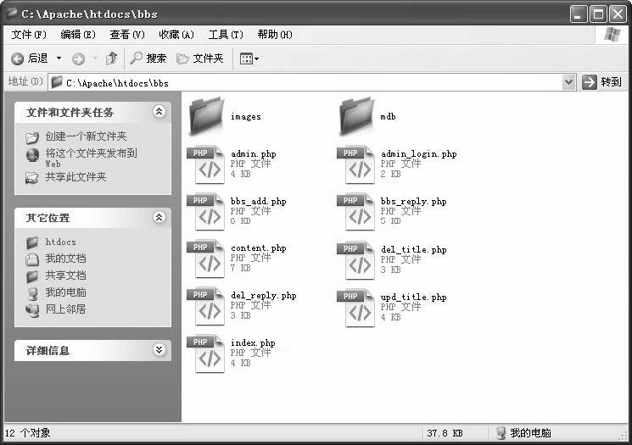The width and height of the screenshot is (632, 445).
Task: Select the mdb folder icon
Action: pyautogui.click(x=356, y=116)
